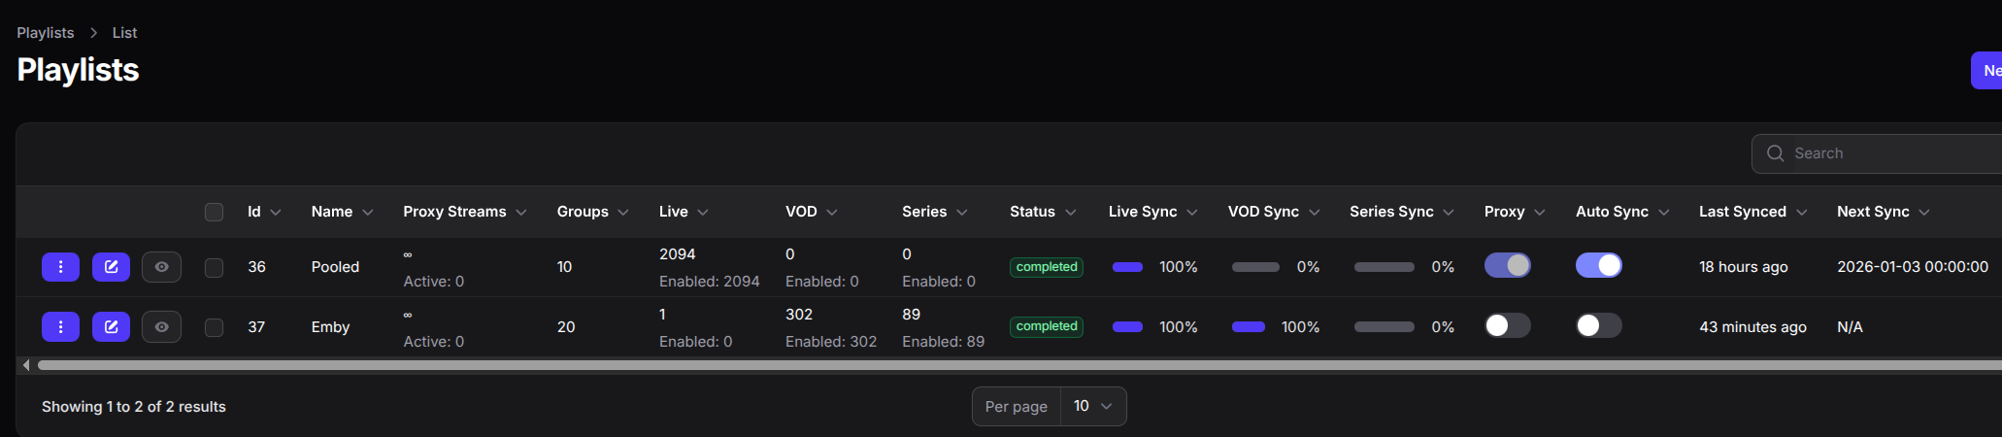This screenshot has width=2002, height=437.
Task: Focus the Search input field
Action: click(1884, 153)
